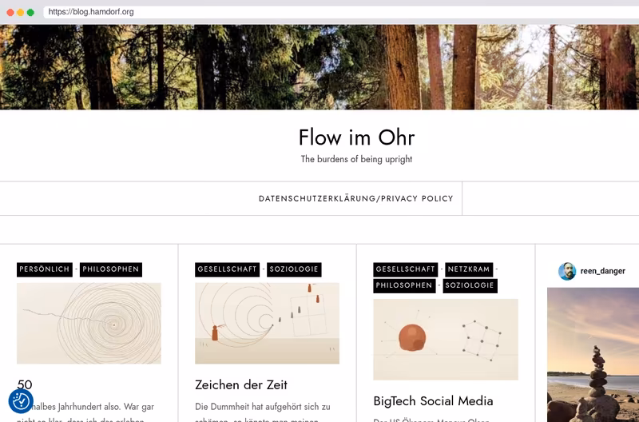Select the PERSÖNLICH category tag
The width and height of the screenshot is (639, 422).
click(x=45, y=269)
